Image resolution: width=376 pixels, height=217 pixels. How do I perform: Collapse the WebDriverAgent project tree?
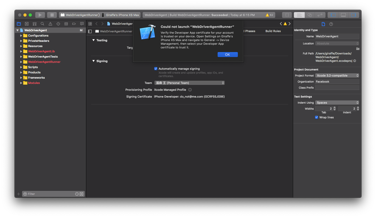[x=17, y=30]
